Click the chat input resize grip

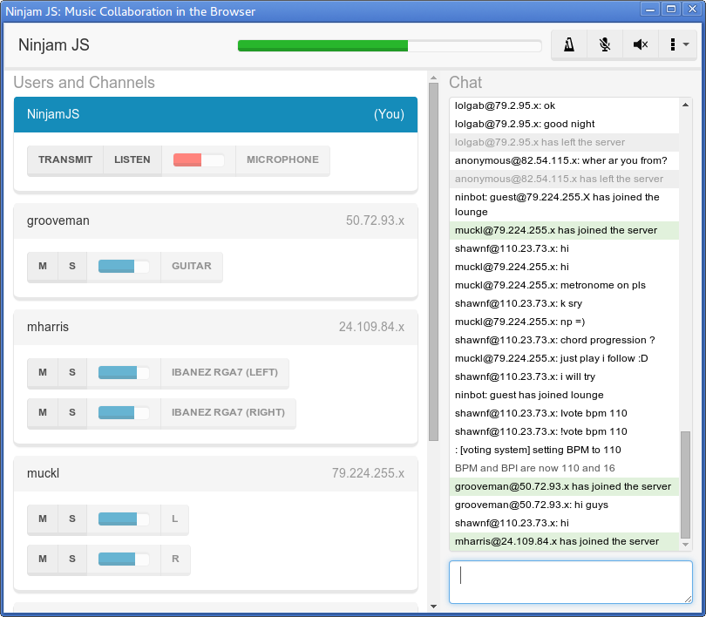(x=688, y=599)
